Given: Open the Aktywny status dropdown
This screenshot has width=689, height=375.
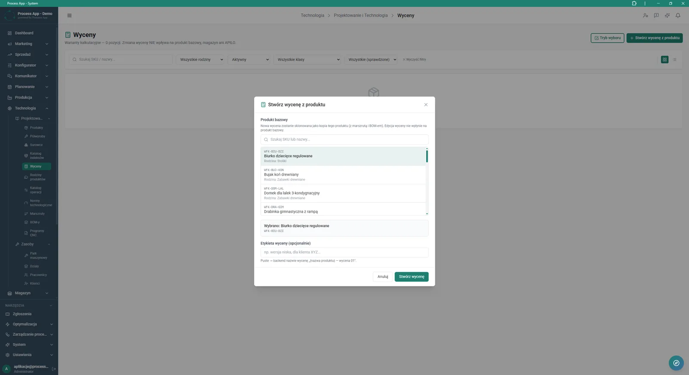Looking at the screenshot, I should 249,60.
